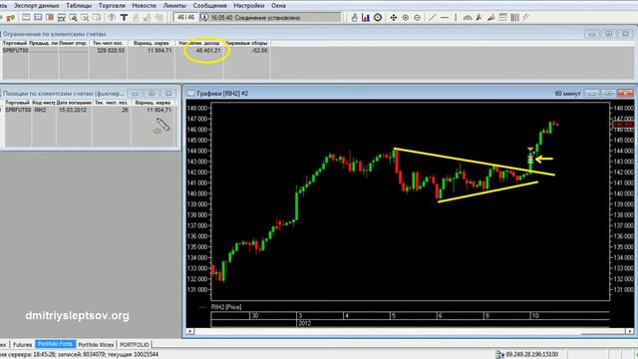Image resolution: width=638 pixels, height=359 pixels.
Task: Select the horizontal levels lines tool
Action: [502, 18]
